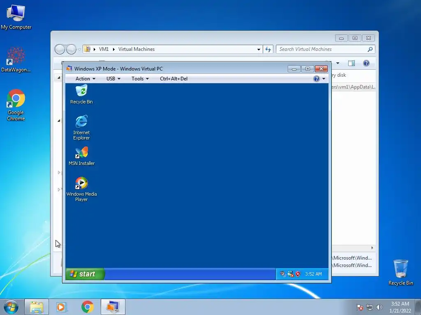Click the Windows Virtual PC taskbar button

[113, 307]
